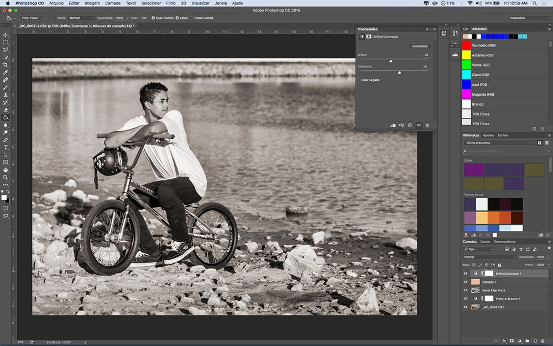Expand the Essenciais workspace dropdown
The width and height of the screenshot is (553, 346).
(529, 18)
